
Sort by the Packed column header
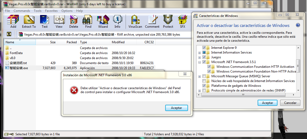tap(67, 42)
